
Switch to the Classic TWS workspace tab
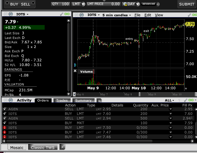point(43,147)
